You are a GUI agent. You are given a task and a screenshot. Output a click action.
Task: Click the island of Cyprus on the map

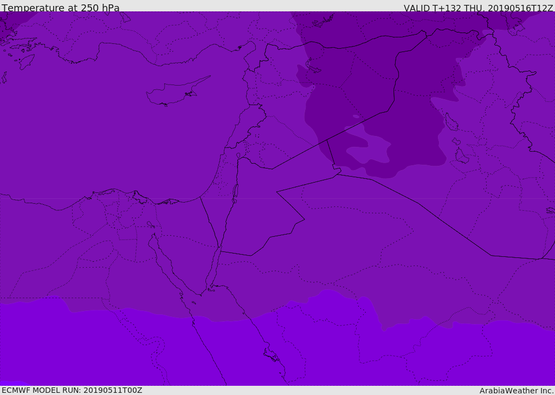[x=173, y=93]
